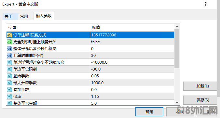Select the 单边浮亏超过多少不继续加仓 variable name
The width and height of the screenshot is (220, 118).
pyautogui.click(x=39, y=62)
